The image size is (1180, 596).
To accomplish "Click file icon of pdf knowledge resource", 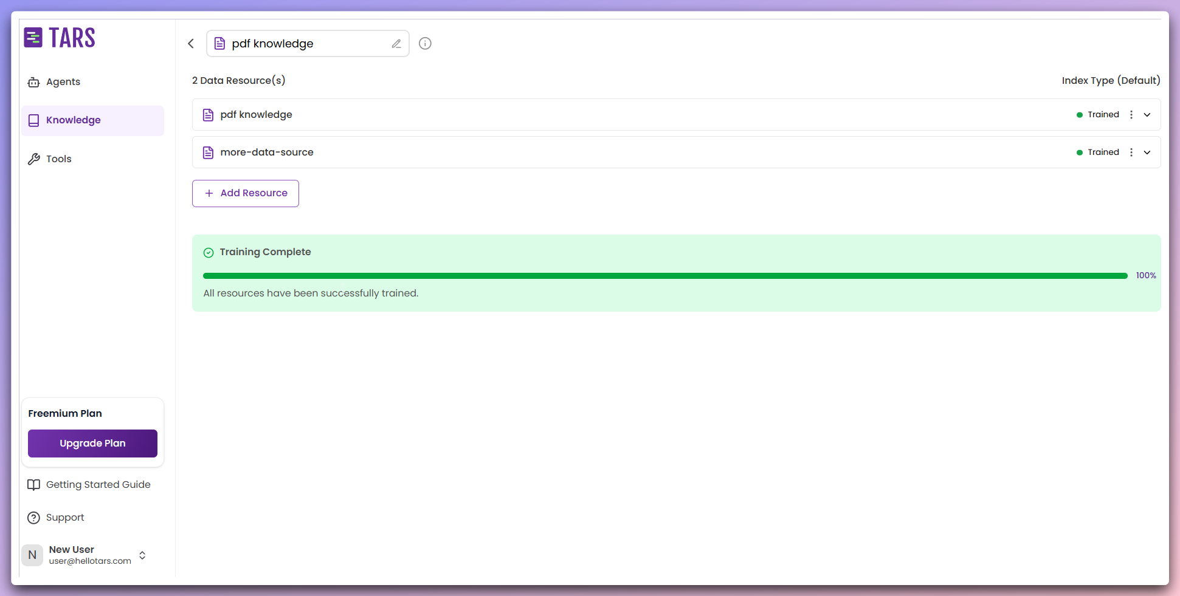I will pos(208,115).
